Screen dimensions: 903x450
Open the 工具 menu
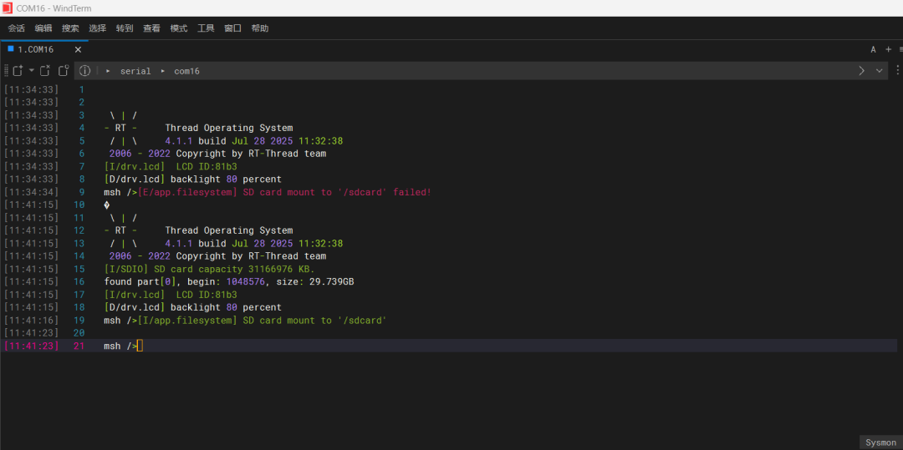206,28
